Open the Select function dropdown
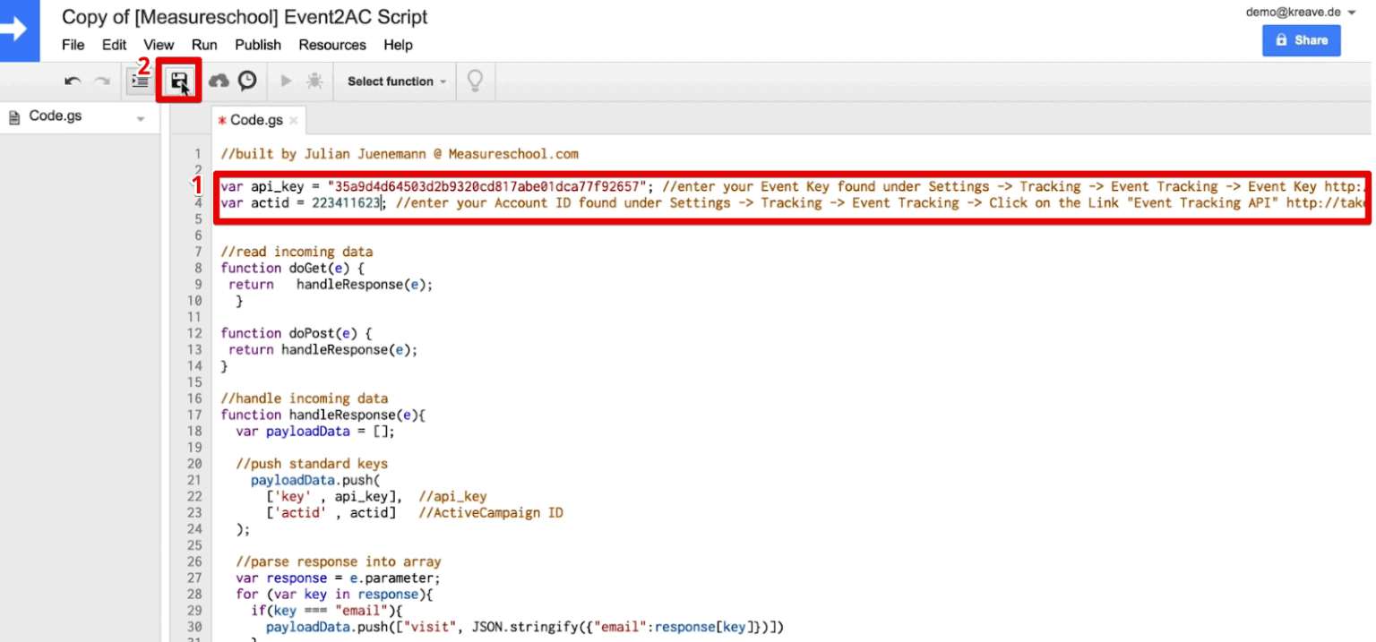This screenshot has width=1376, height=642. pos(394,81)
